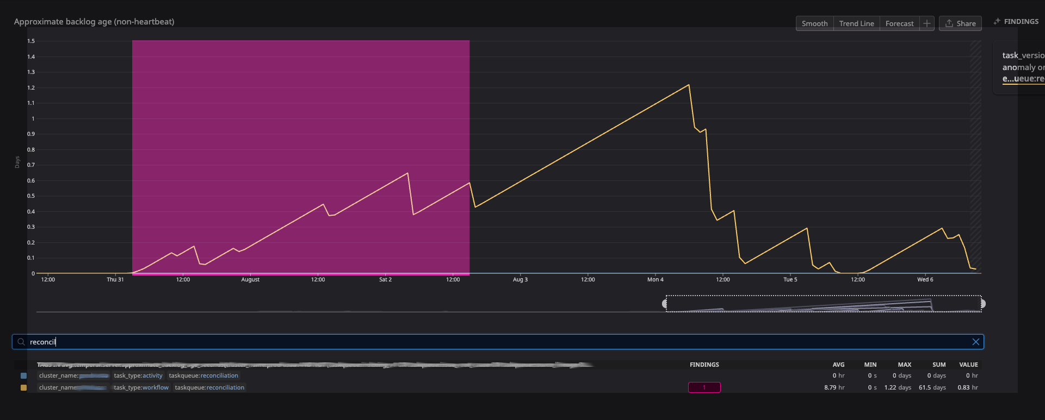The width and height of the screenshot is (1045, 420).
Task: Click taskqueue:reconciliation tag on the activity row
Action: [x=203, y=375]
